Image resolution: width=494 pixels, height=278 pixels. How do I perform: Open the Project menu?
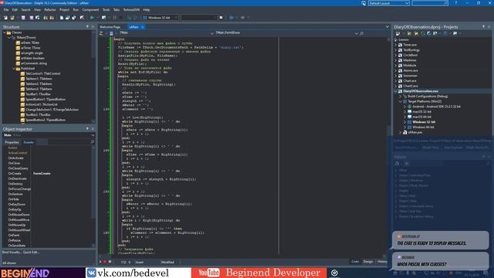64,10
